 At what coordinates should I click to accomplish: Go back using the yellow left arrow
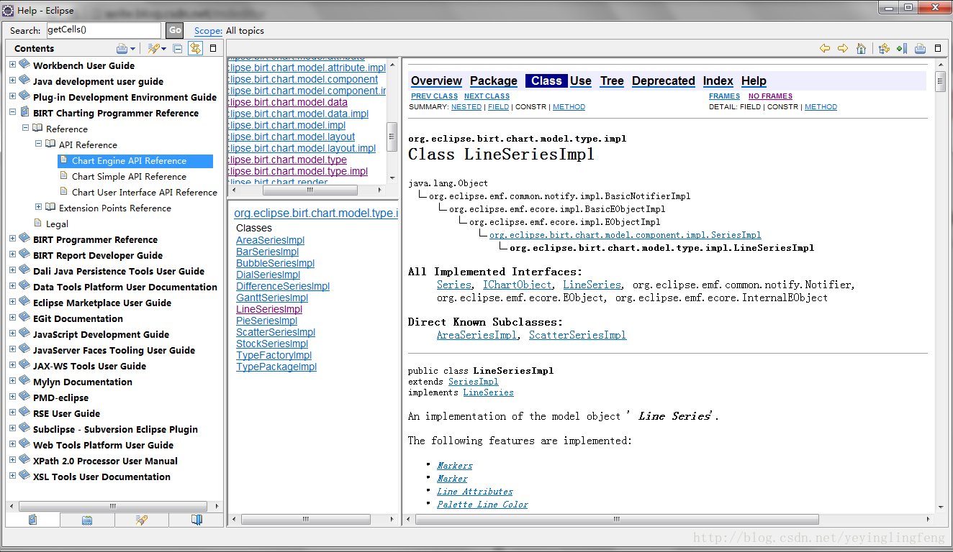[825, 48]
